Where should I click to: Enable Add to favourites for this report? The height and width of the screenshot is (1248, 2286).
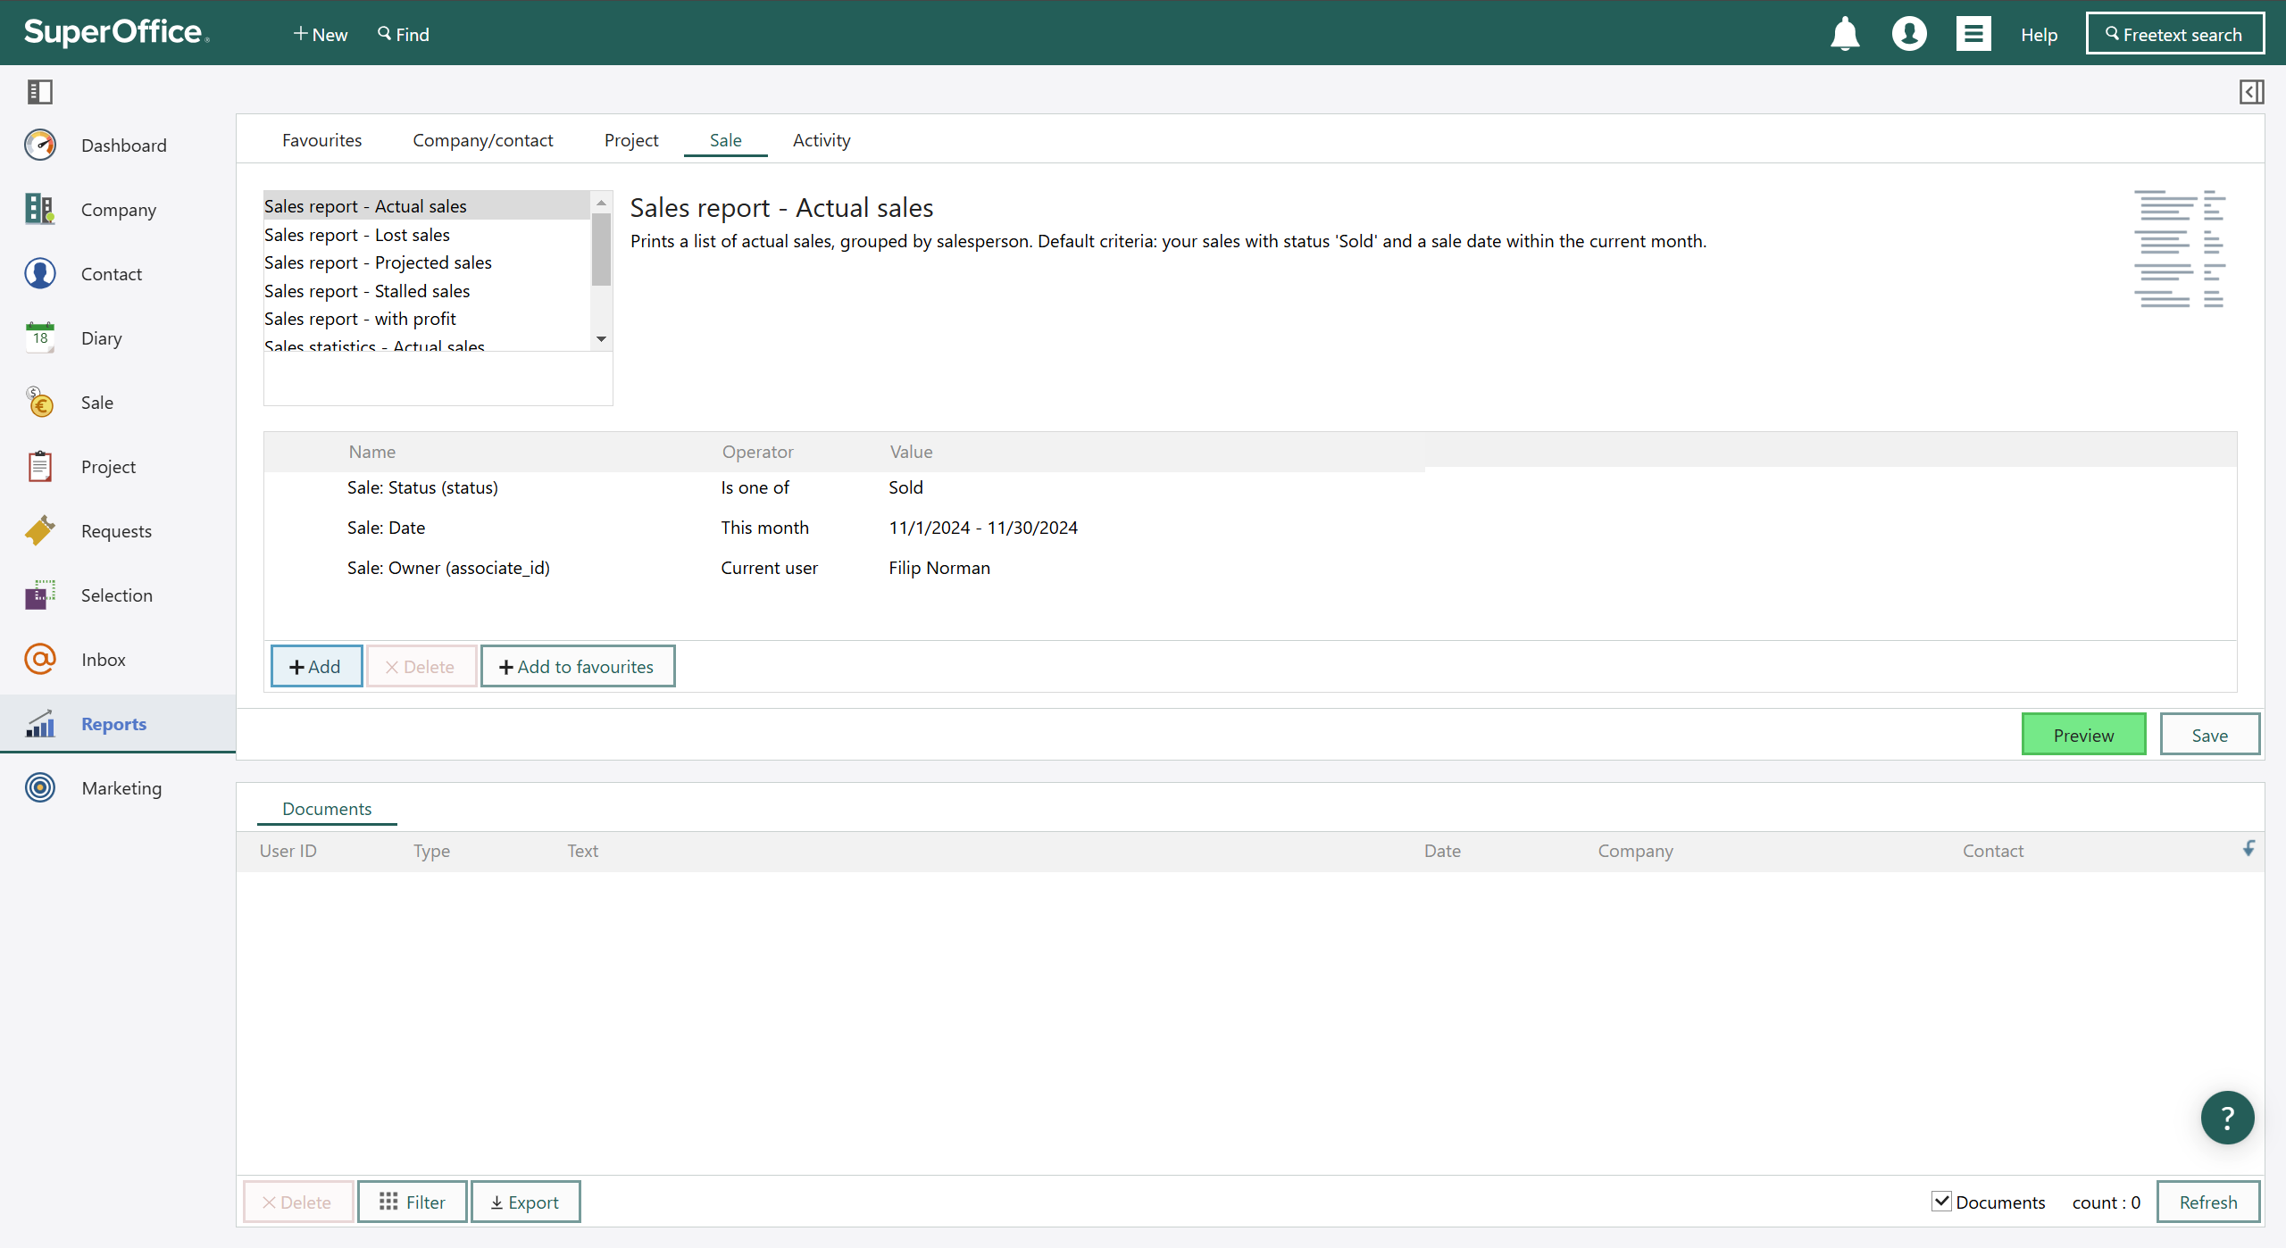(575, 665)
